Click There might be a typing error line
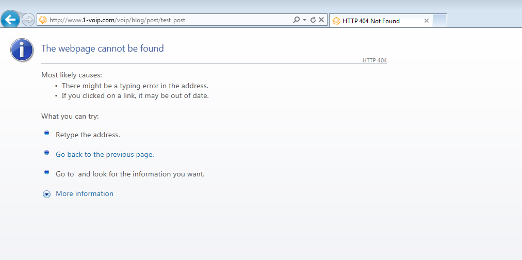This screenshot has width=522, height=260. coord(135,86)
